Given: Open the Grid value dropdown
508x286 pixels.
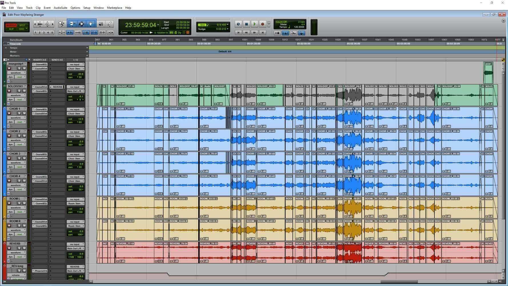Looking at the screenshot, I should click(x=228, y=25).
